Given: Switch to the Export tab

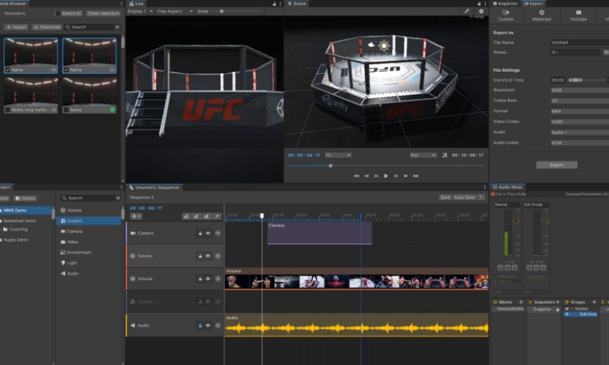Looking at the screenshot, I should point(533,4).
